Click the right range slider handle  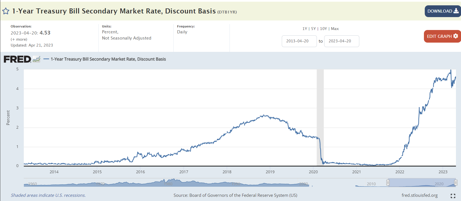(455, 183)
